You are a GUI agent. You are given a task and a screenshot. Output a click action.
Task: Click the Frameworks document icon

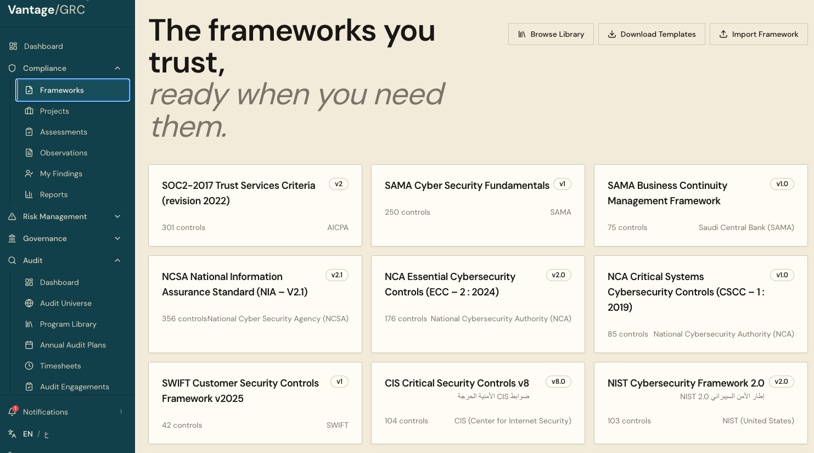click(x=29, y=90)
